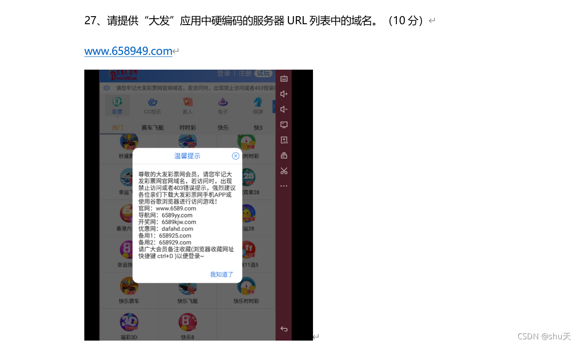Image resolution: width=577 pixels, height=344 pixels.
Task: Click 登录 in the app header
Action: coord(224,73)
